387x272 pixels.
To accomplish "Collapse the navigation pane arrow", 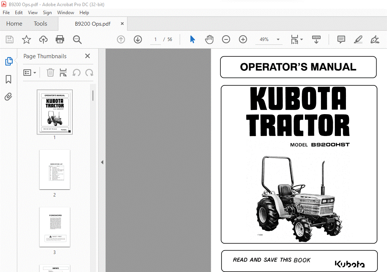I will pyautogui.click(x=102, y=162).
